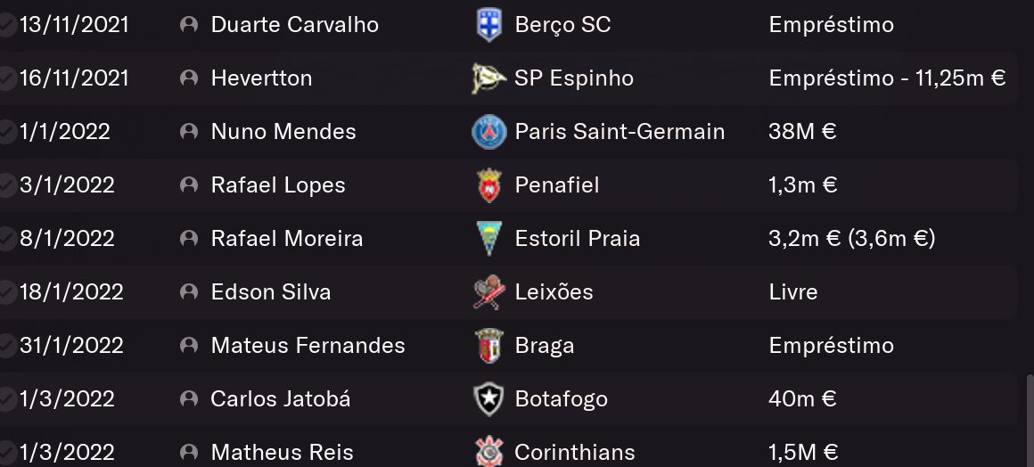This screenshot has height=467, width=1034.
Task: Select the Rafael Lopes 1,3m € transfer fee
Action: click(x=802, y=184)
